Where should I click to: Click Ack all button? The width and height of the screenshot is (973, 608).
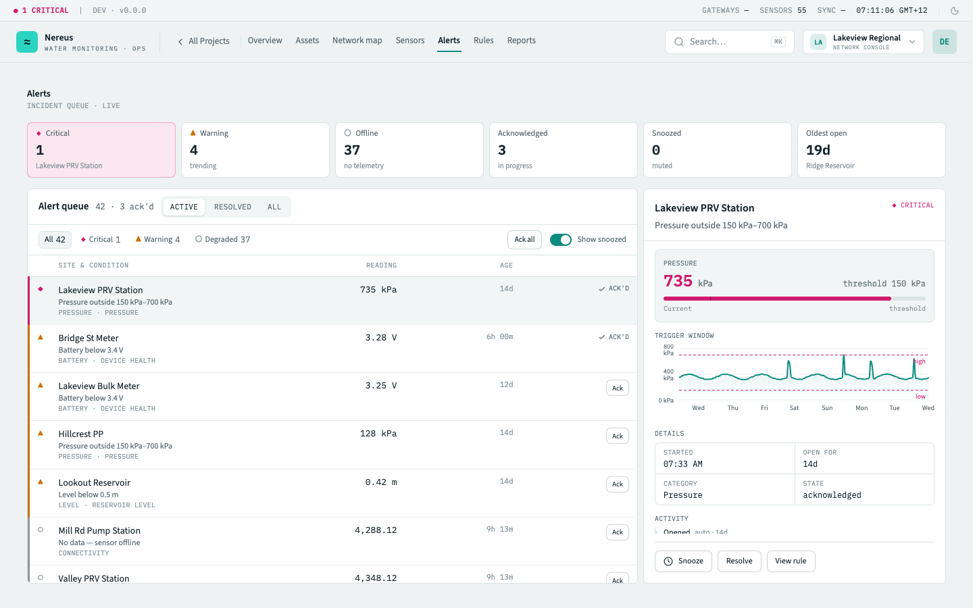(524, 240)
